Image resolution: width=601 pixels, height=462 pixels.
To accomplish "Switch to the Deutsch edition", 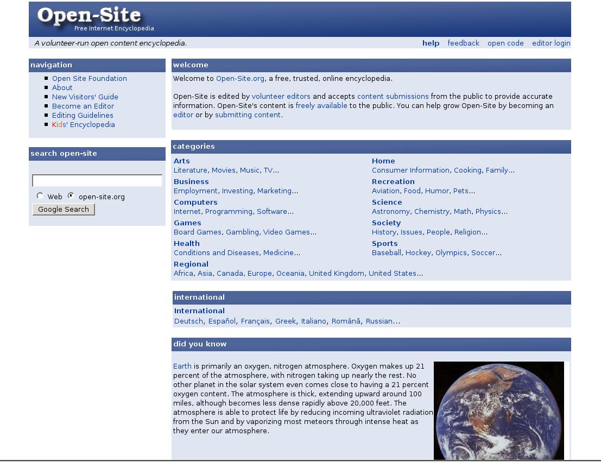I will click(188, 321).
